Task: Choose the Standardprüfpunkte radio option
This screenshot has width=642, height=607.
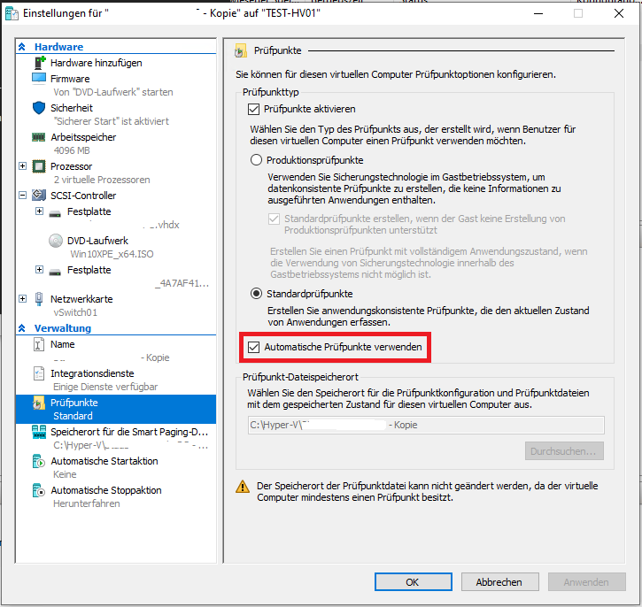Action: (256, 293)
